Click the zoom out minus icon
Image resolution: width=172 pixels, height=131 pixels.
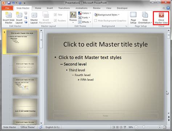coord(136,127)
